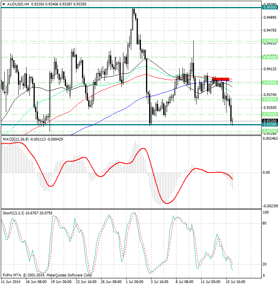Select the 0.95050 resistance level price label
This screenshot has width=278, height=285.
(270, 7)
